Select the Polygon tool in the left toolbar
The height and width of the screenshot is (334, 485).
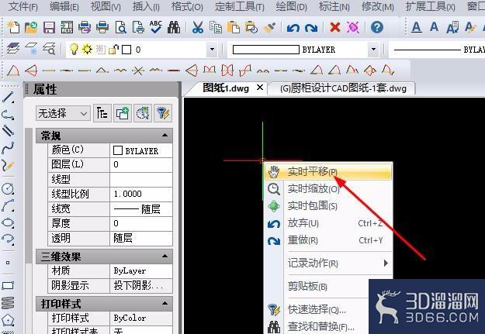point(8,320)
